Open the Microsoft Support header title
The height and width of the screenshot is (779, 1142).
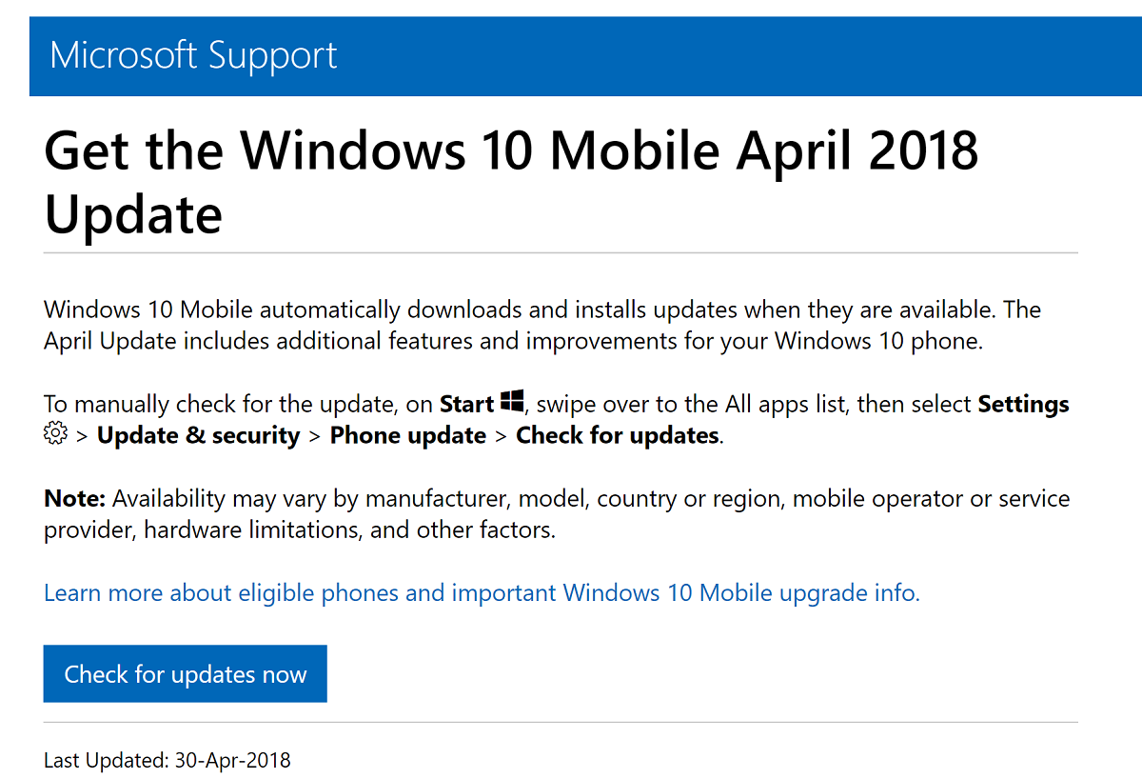(193, 55)
